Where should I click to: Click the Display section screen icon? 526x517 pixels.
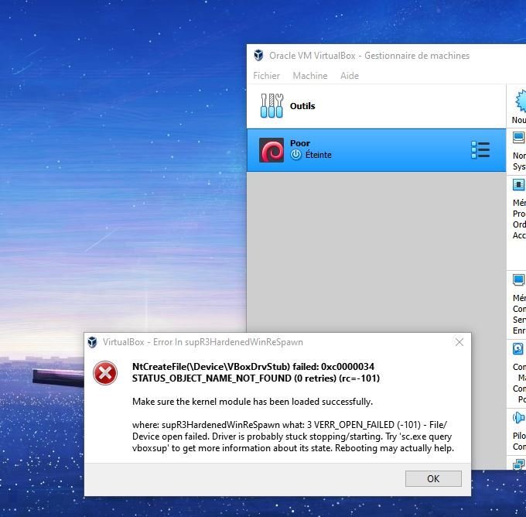(x=518, y=279)
